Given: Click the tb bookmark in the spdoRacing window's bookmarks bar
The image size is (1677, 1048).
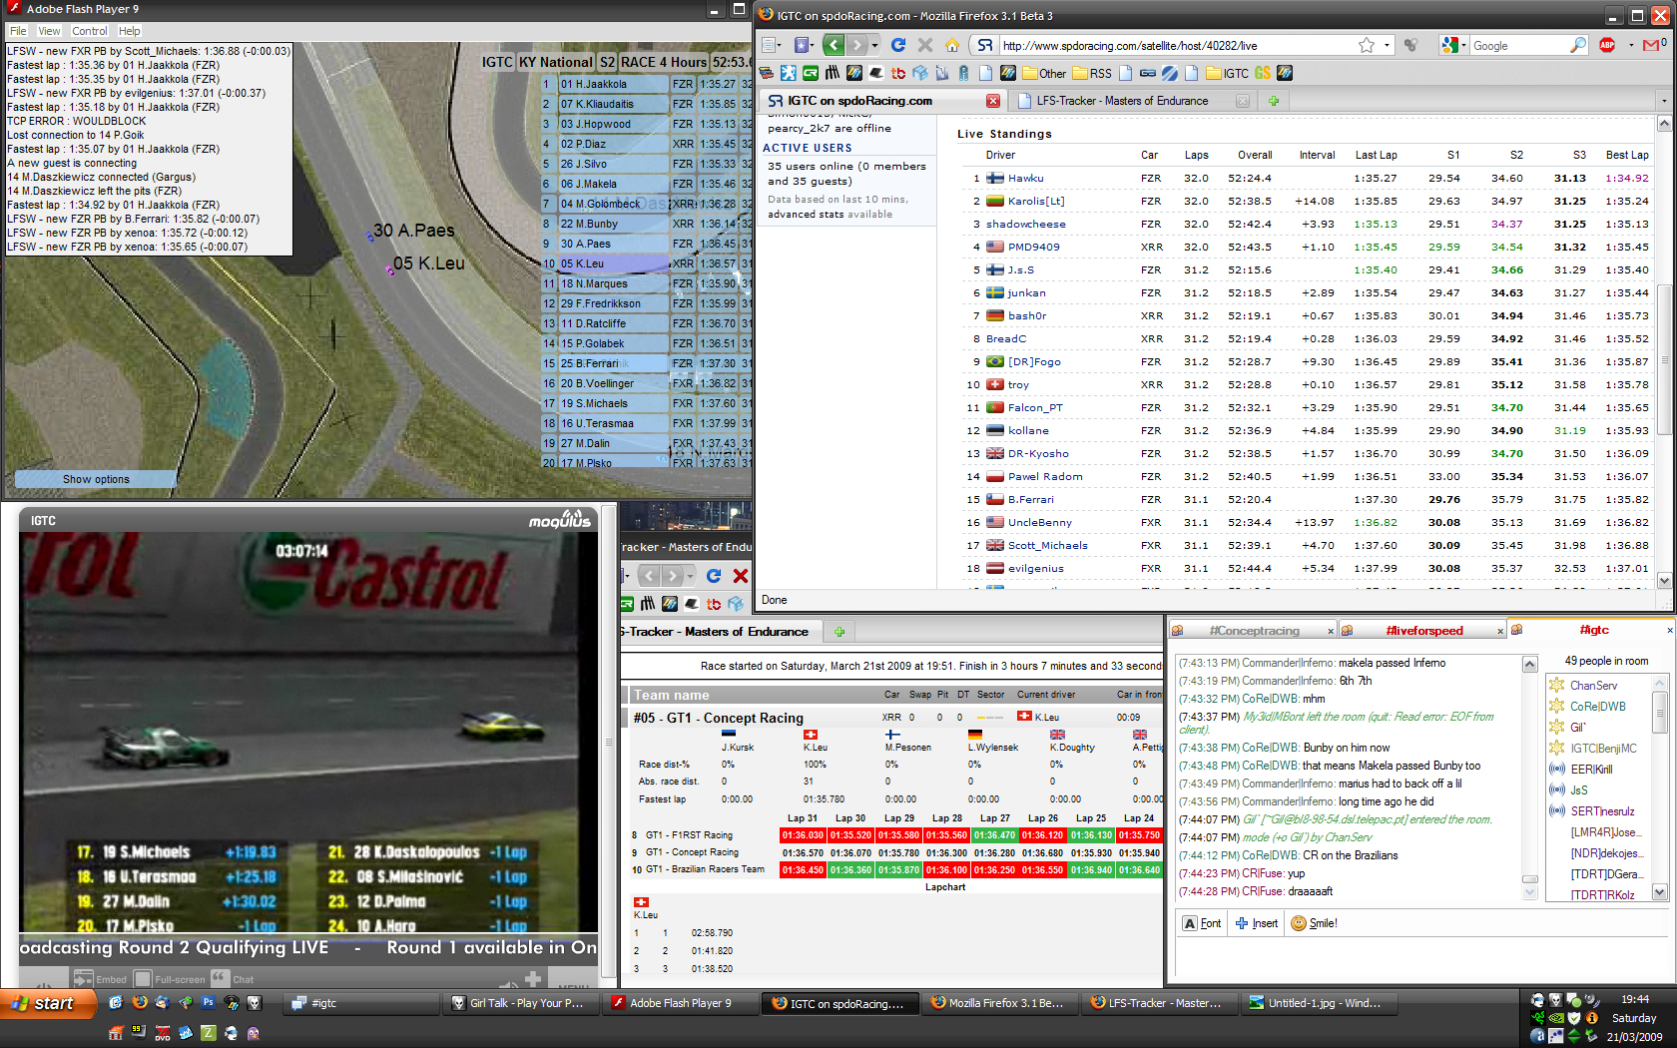Looking at the screenshot, I should pos(898,73).
